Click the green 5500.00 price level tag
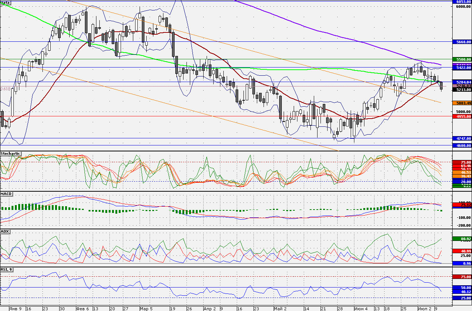This screenshot has width=472, height=311. tap(462, 59)
